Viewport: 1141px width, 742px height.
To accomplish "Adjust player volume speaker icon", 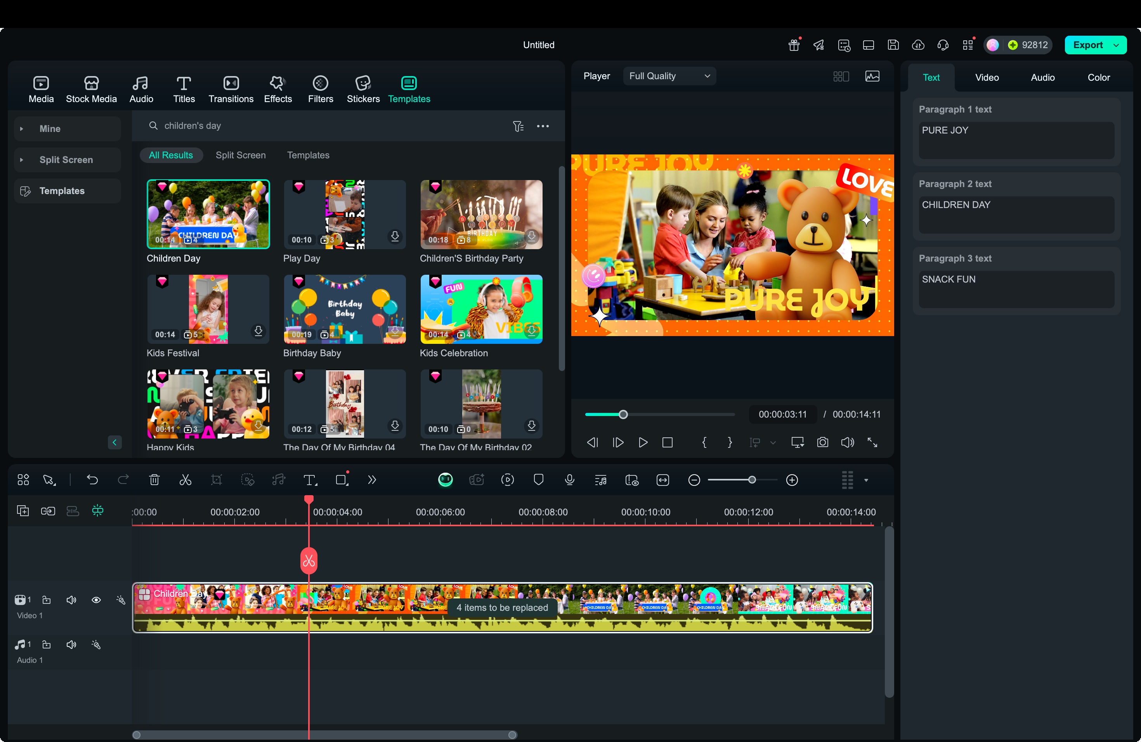I will (x=847, y=442).
